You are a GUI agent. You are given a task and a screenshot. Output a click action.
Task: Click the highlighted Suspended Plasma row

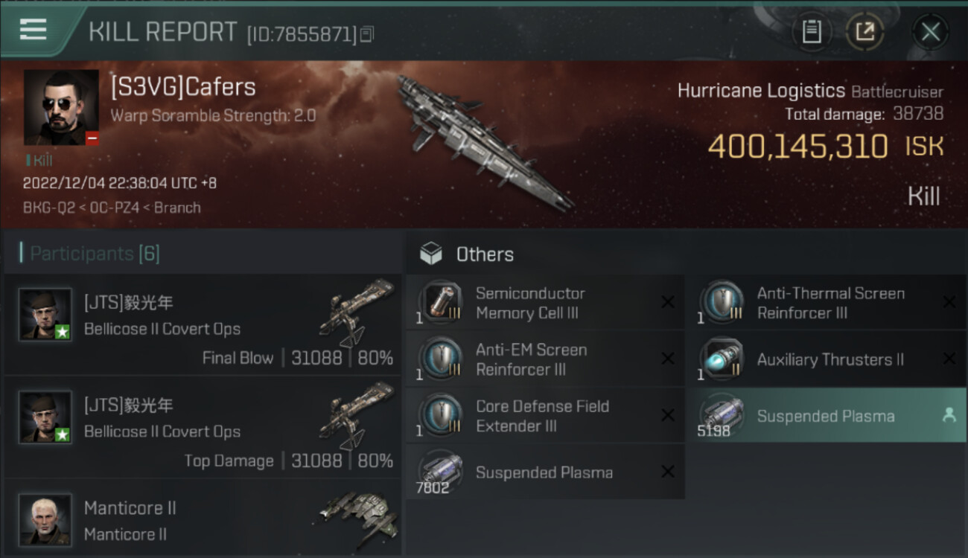[827, 415]
